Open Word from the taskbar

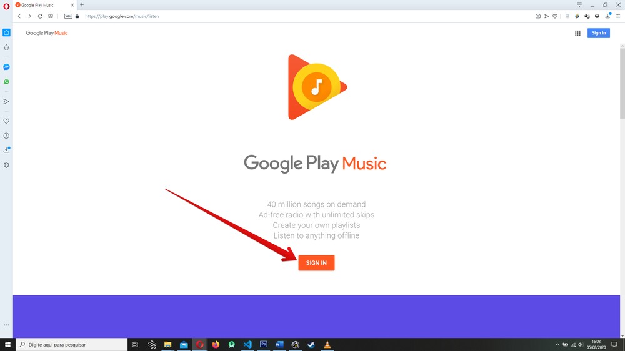[x=279, y=345]
